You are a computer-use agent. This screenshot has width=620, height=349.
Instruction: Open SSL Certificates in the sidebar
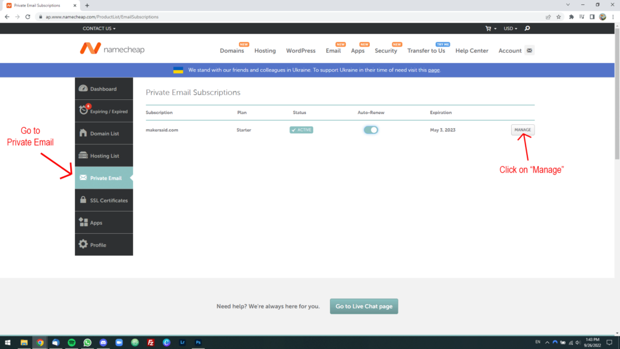click(104, 200)
